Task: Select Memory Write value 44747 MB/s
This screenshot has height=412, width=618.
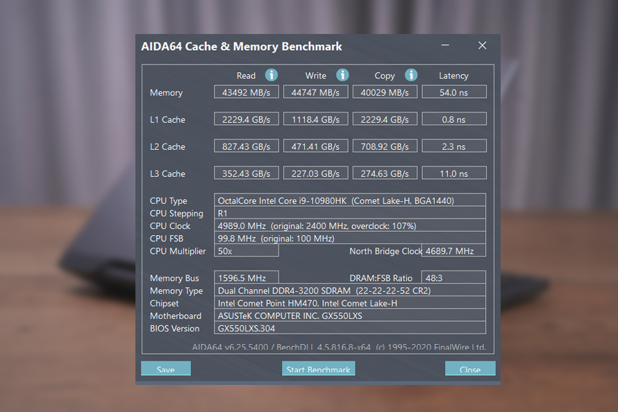Action: tap(316, 92)
